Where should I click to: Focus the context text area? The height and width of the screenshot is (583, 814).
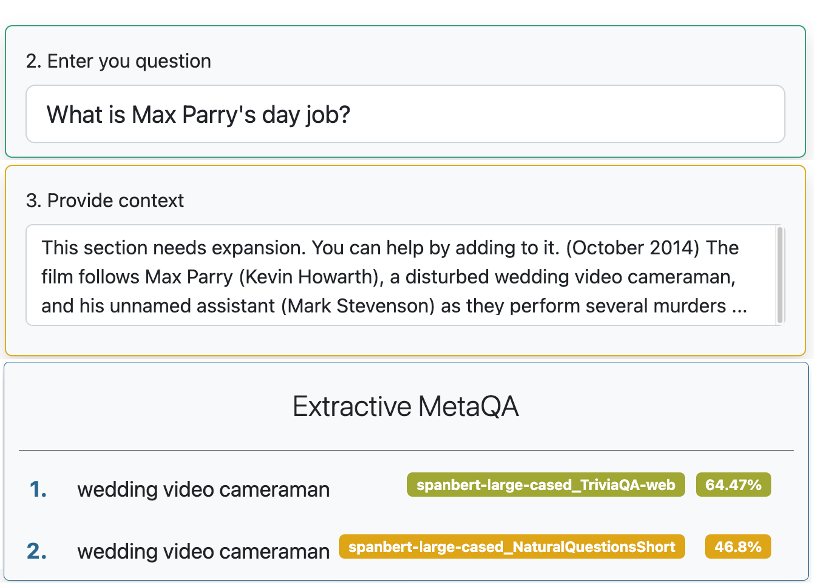[x=400, y=276]
